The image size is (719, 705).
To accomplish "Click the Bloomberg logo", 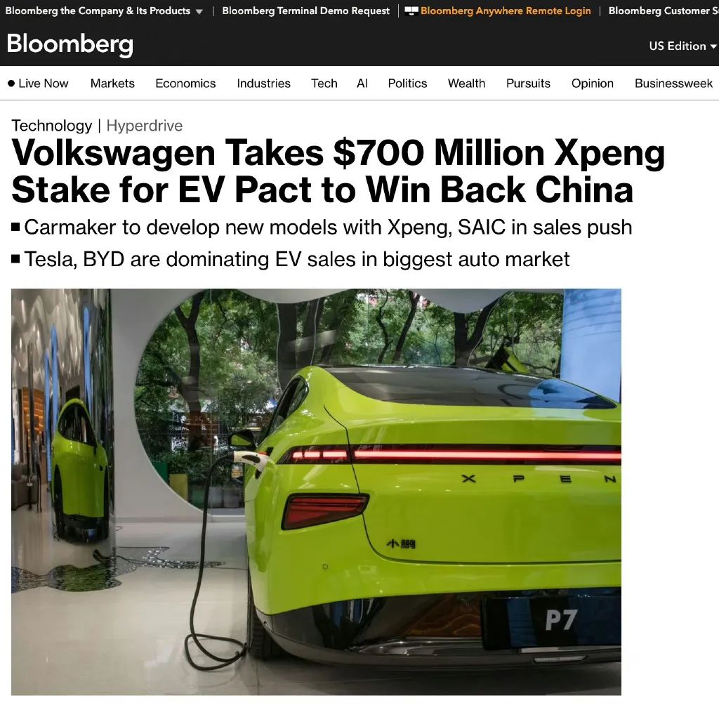I will (70, 44).
